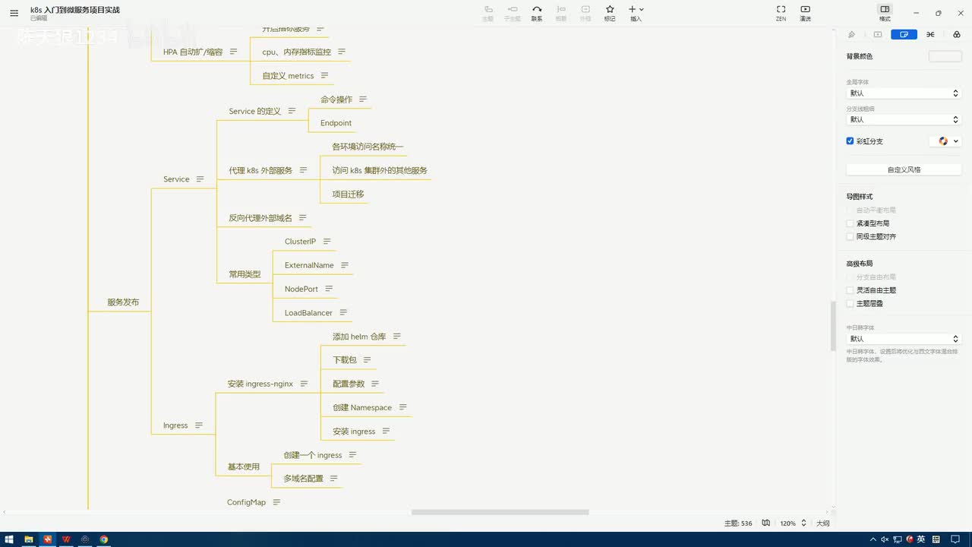Screen dimensions: 972x547
Task: Select the 常用类型 topic
Action: click(x=245, y=274)
